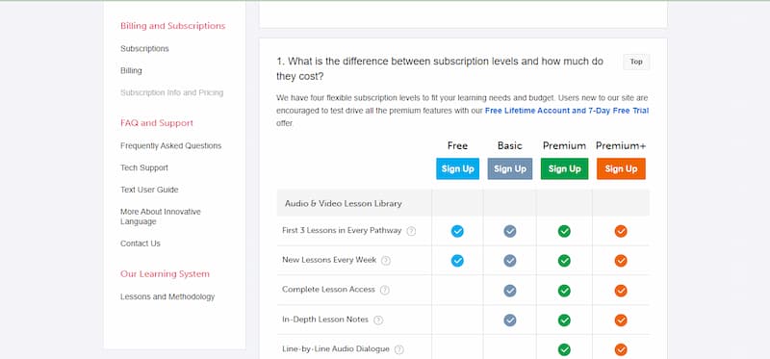Click Premium+ checkmark for Line-by-Line Audio Dialogue
The height and width of the screenshot is (359, 770).
pos(621,349)
